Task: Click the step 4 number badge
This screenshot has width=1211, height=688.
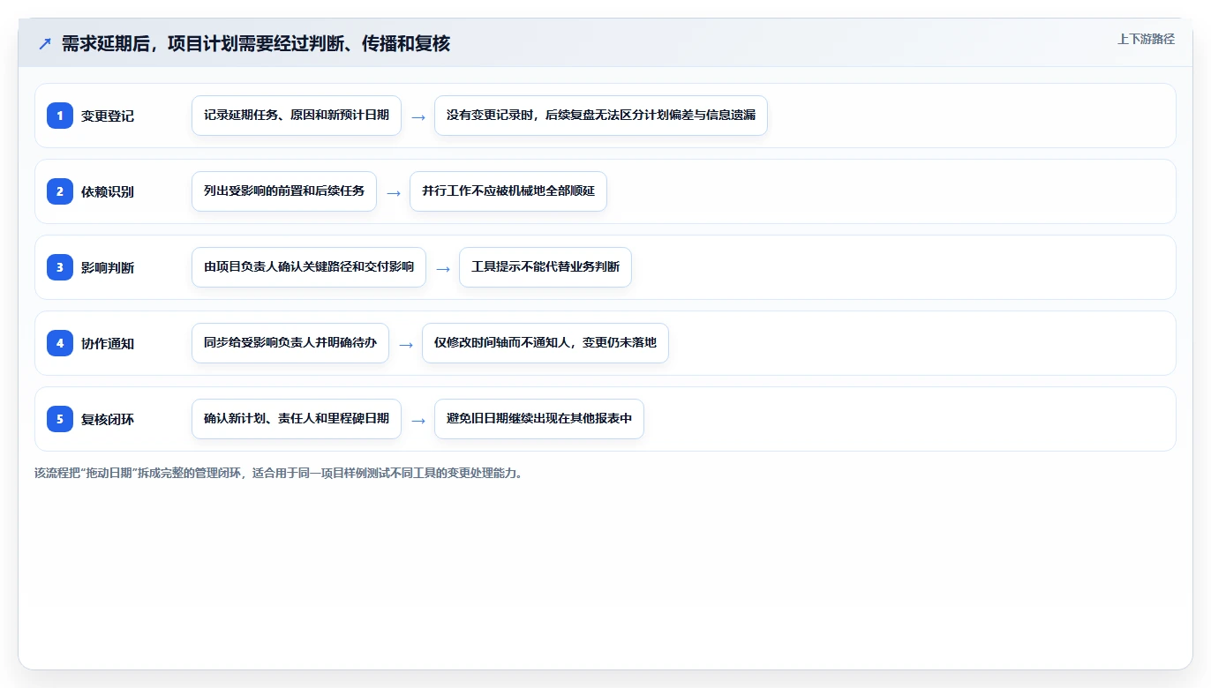Action: 60,343
